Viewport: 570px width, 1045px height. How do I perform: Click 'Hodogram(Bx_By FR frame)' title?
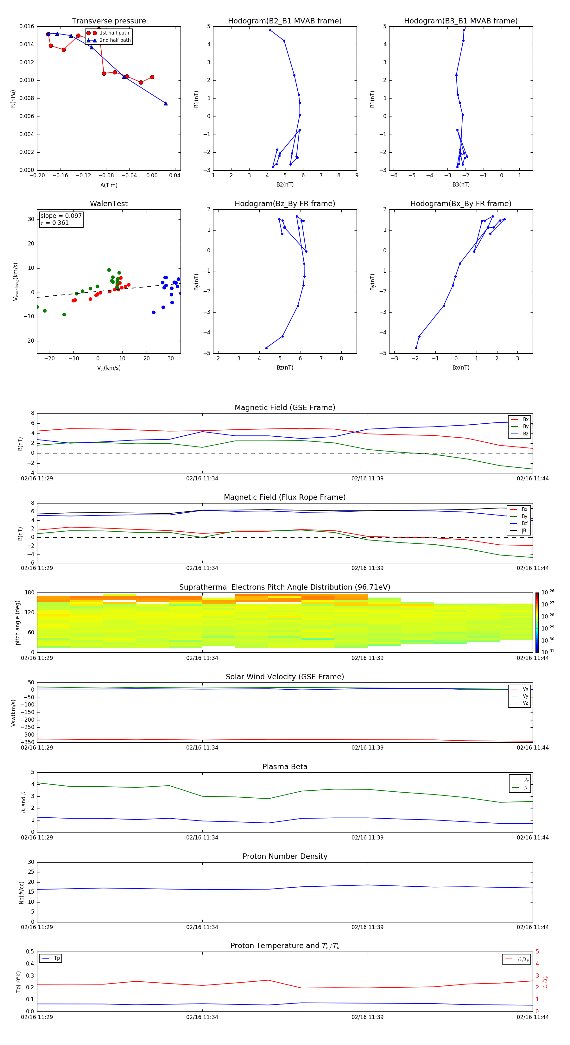(x=461, y=204)
